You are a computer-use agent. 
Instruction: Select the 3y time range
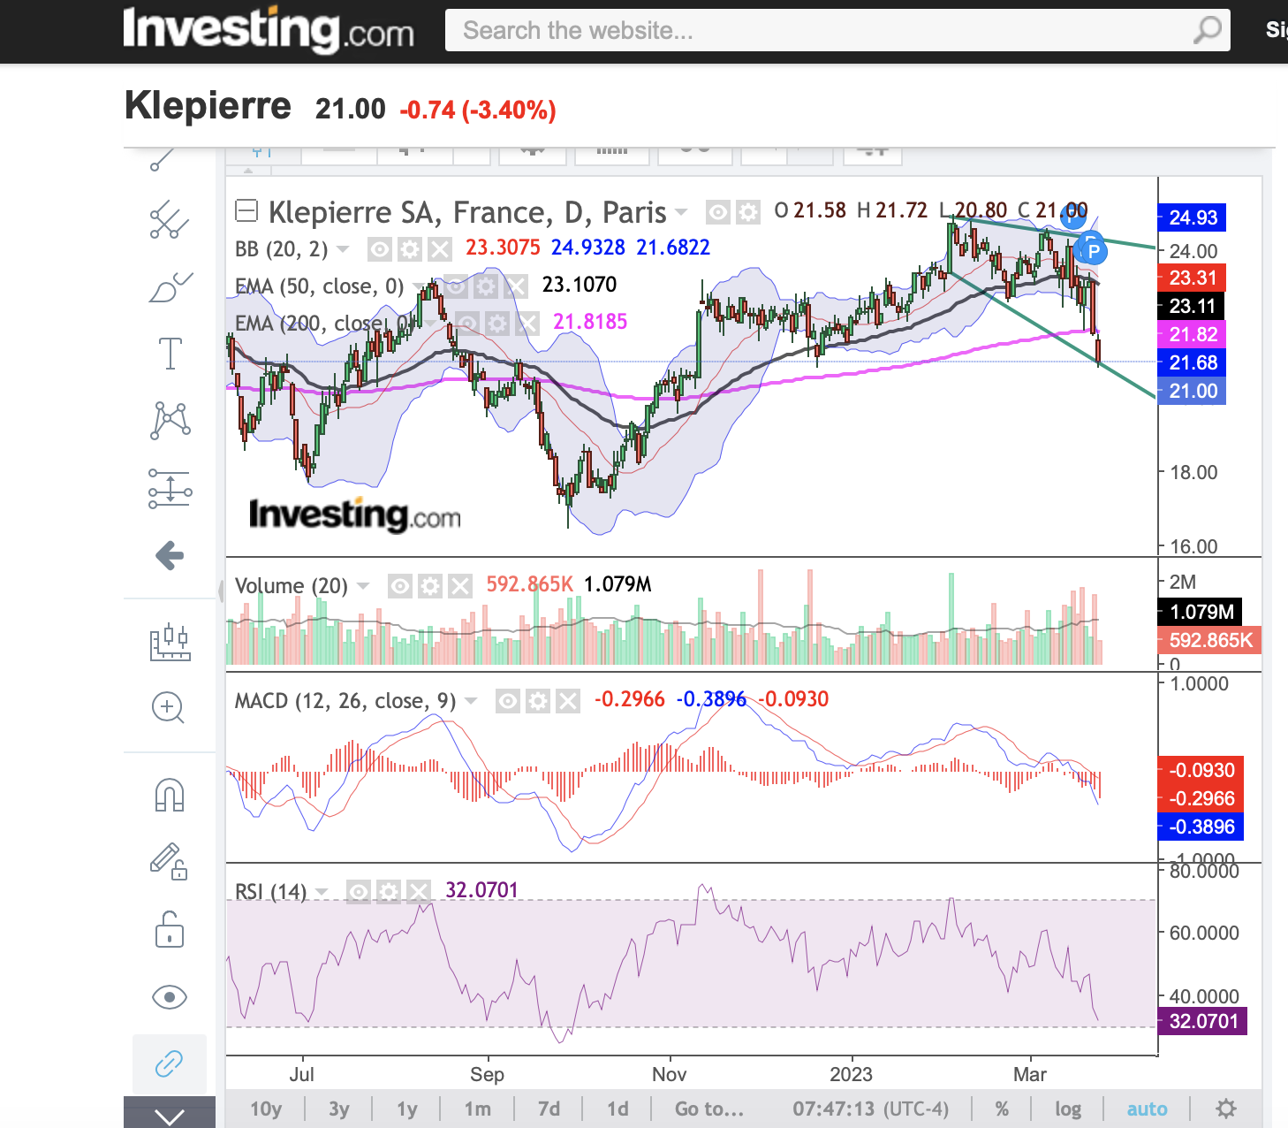point(339,1109)
